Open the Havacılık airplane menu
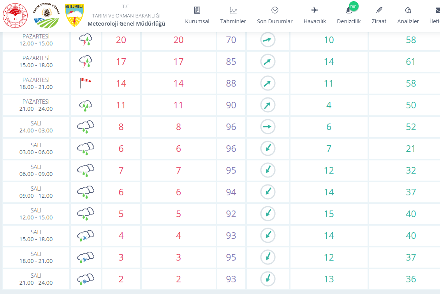Viewport: 440px width, 294px height. coord(315,16)
